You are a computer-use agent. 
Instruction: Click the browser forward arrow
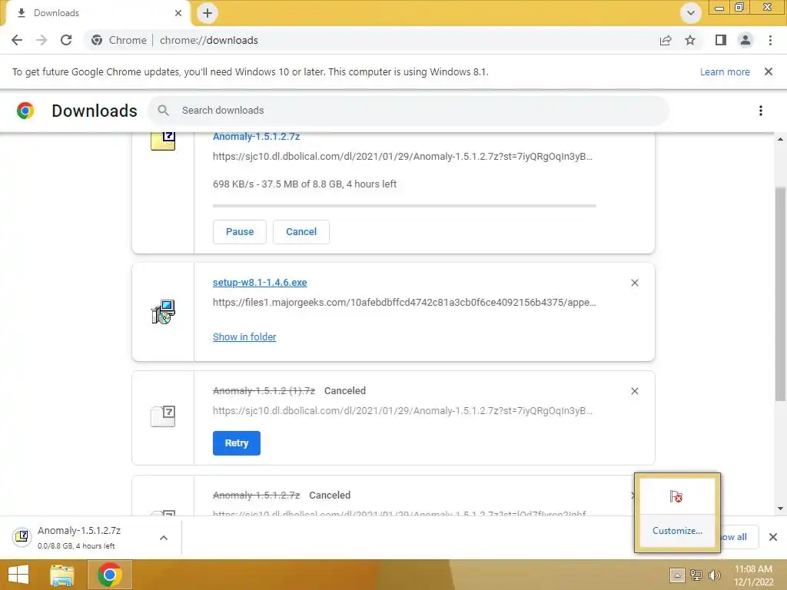tap(42, 40)
